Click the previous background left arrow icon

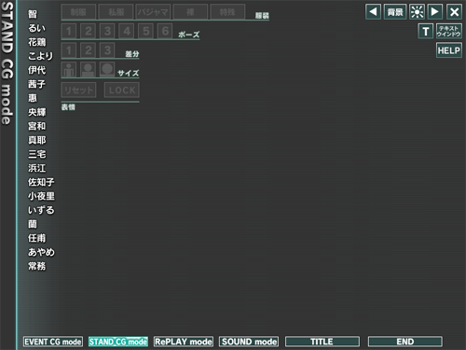373,12
